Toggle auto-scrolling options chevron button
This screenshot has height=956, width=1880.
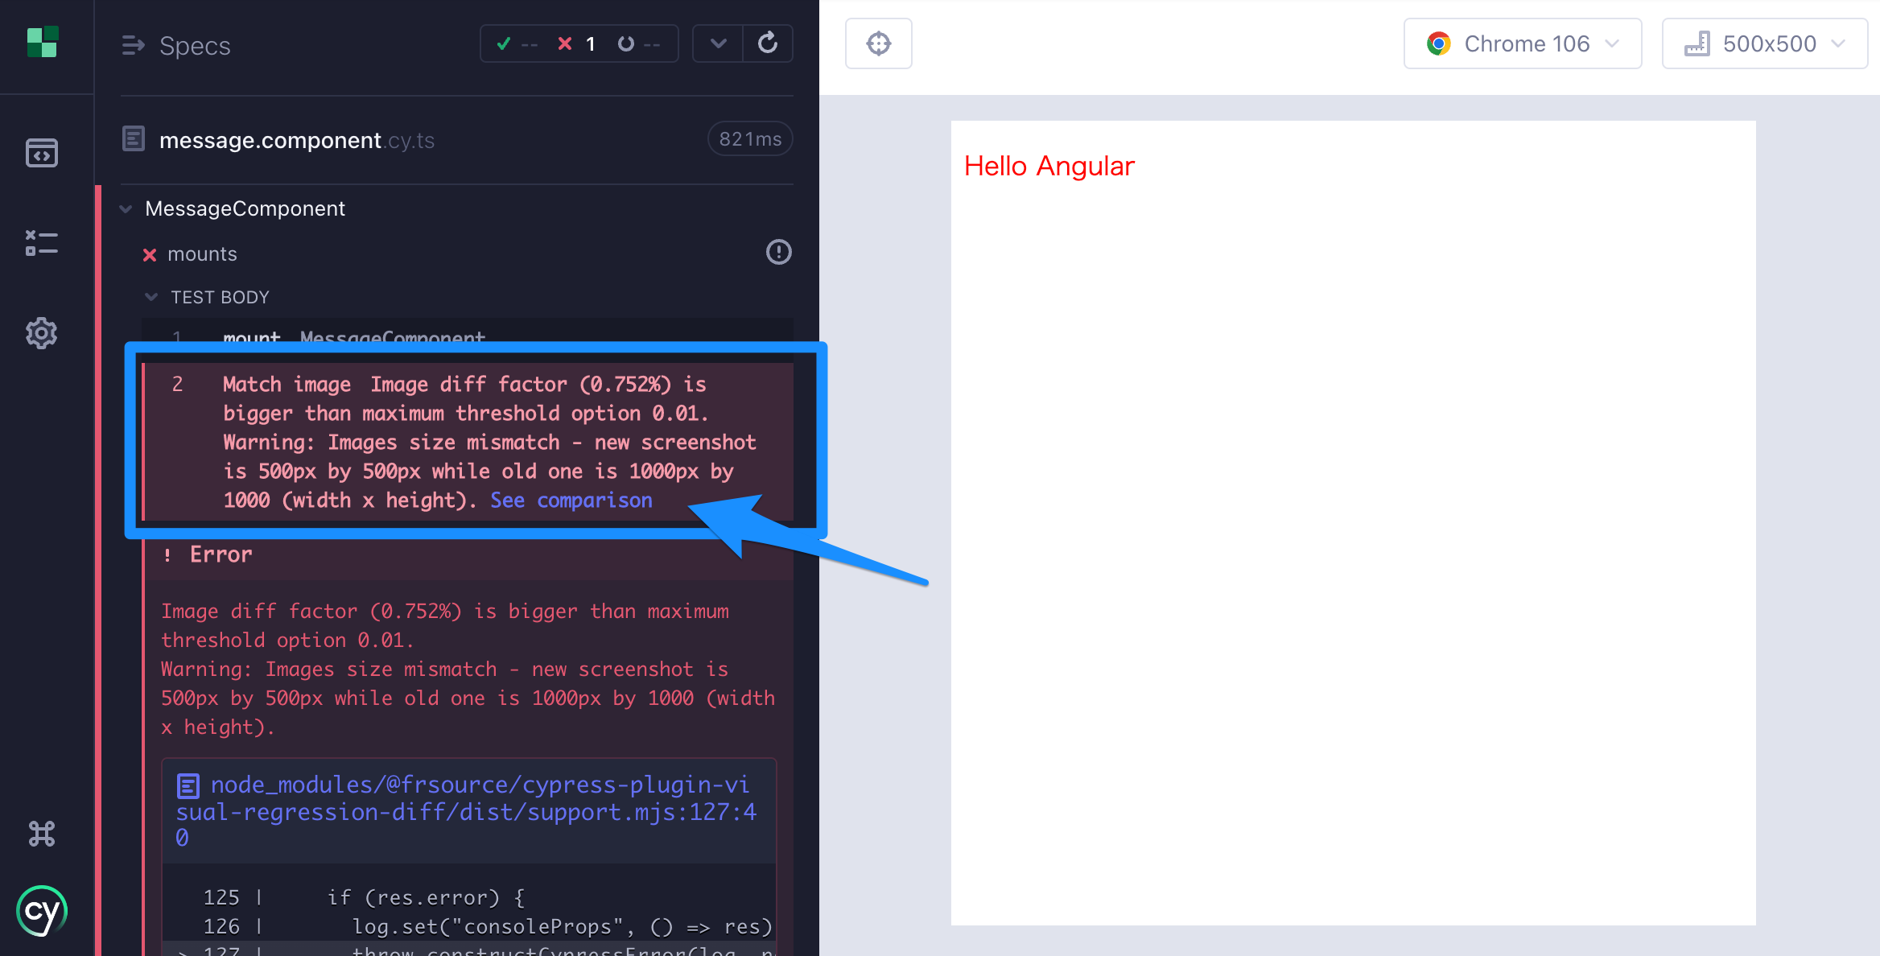(x=718, y=43)
